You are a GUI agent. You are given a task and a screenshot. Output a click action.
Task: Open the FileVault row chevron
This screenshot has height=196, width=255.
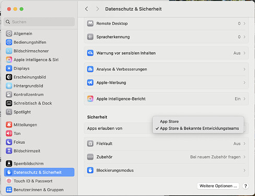245,144
